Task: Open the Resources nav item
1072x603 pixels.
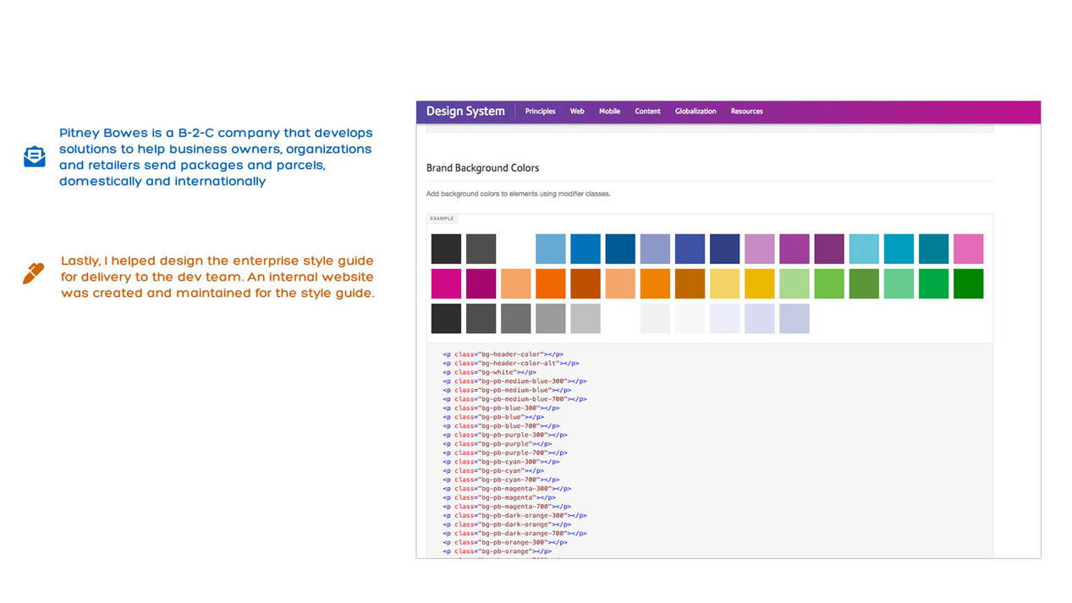Action: click(746, 112)
